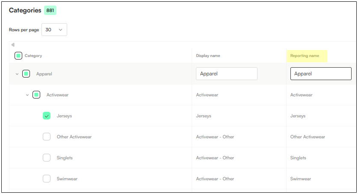
Task: Click the Categories page heading
Action: (25, 10)
